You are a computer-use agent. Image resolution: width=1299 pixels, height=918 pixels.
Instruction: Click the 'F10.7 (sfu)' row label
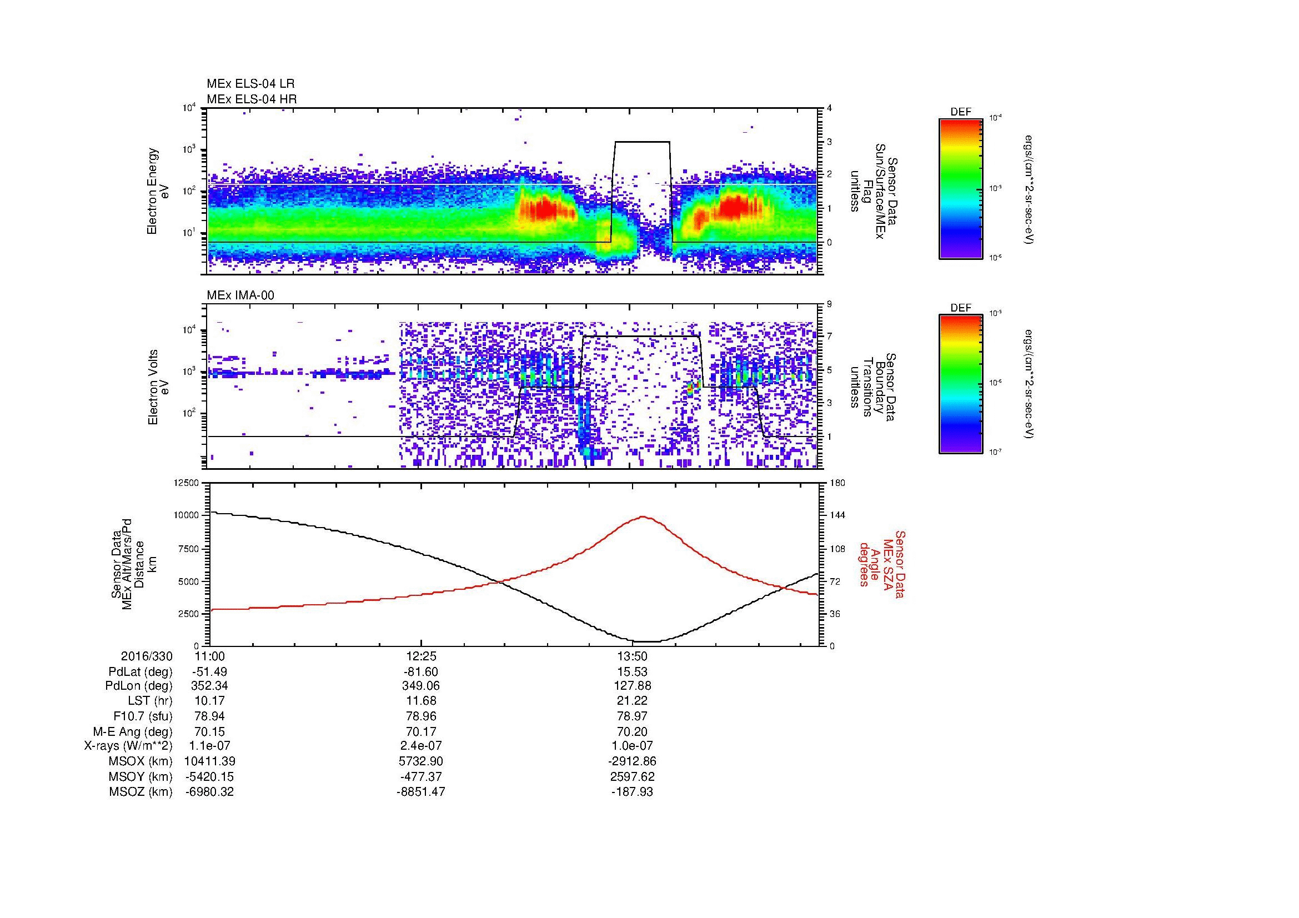point(143,716)
